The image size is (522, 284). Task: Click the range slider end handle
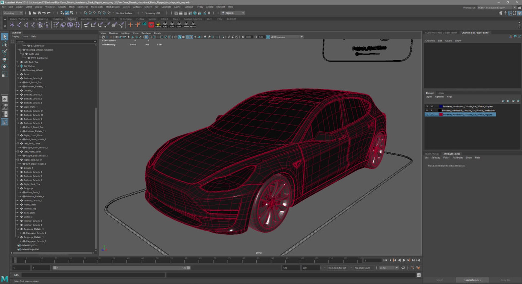coord(188,268)
